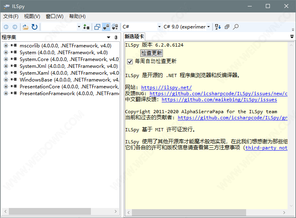Image resolution: width=296 pixels, height=218 pixels.
Task: Open the 程序集 panel options arrow
Action: click(109, 37)
